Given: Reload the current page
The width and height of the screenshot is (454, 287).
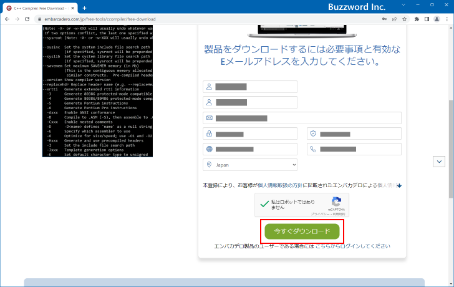Looking at the screenshot, I should pos(27,19).
